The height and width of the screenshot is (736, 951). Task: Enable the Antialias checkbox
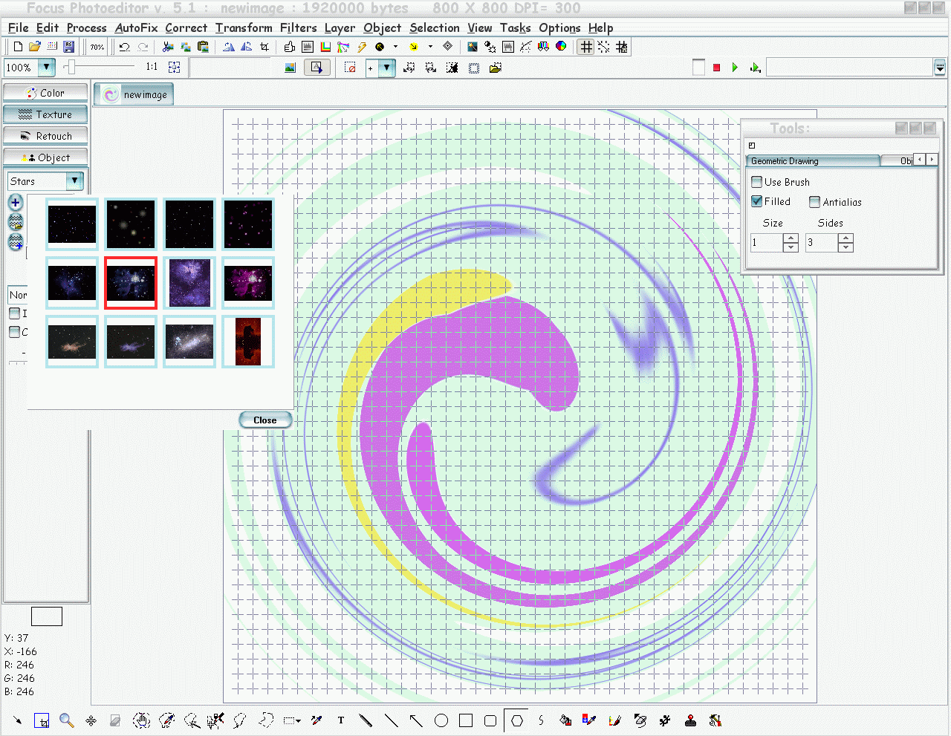(x=814, y=202)
